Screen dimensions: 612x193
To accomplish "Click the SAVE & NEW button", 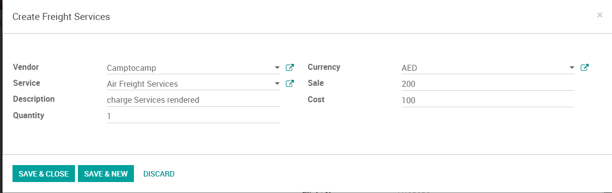I will [106, 174].
